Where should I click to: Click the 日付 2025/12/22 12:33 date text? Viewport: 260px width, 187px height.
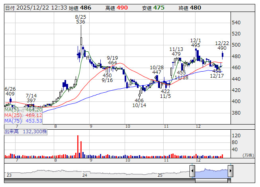(36, 8)
